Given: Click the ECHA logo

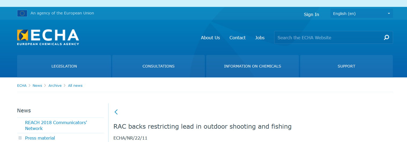Looking at the screenshot, I should (48, 37).
